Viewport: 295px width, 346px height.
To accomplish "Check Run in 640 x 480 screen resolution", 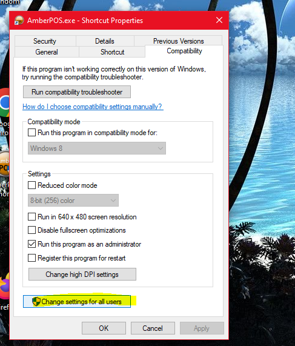I will 31,217.
